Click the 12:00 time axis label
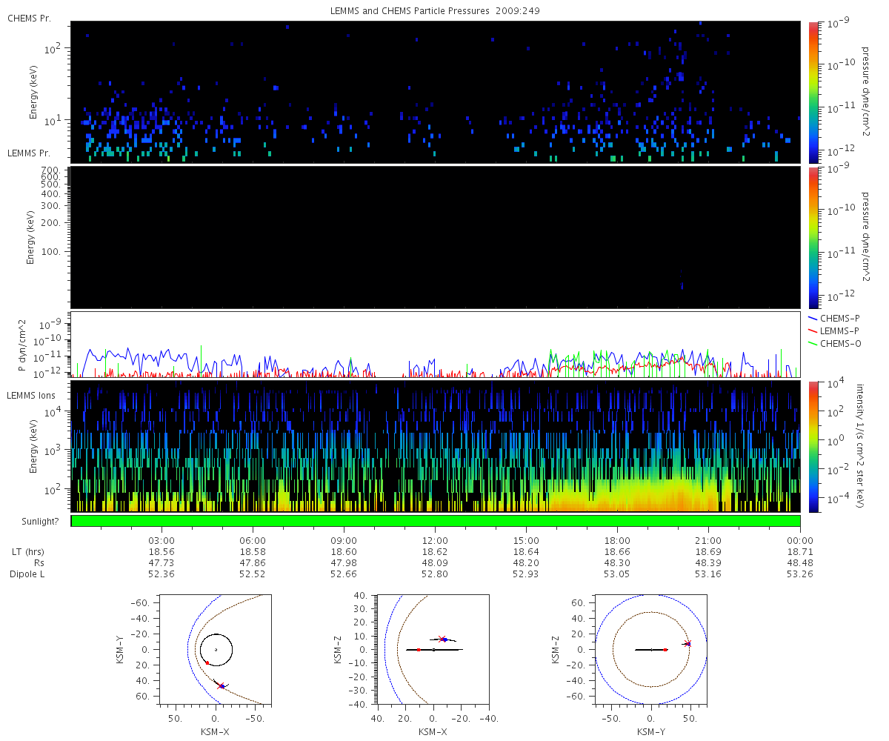The height and width of the screenshot is (741, 889). pyautogui.click(x=435, y=541)
